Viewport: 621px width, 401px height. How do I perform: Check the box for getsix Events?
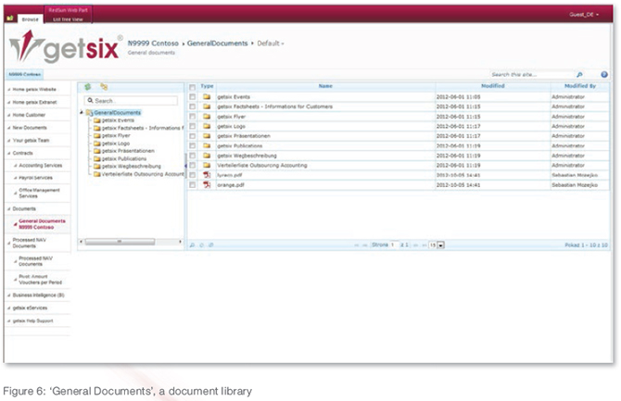[x=192, y=96]
